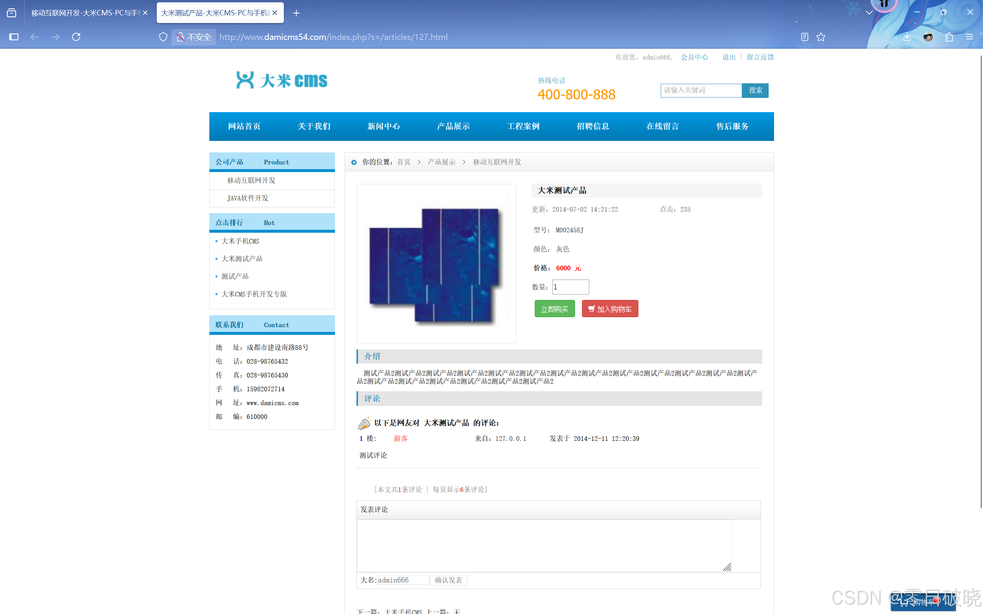
Task: Toggle the sidebar panel icon
Action: click(14, 37)
